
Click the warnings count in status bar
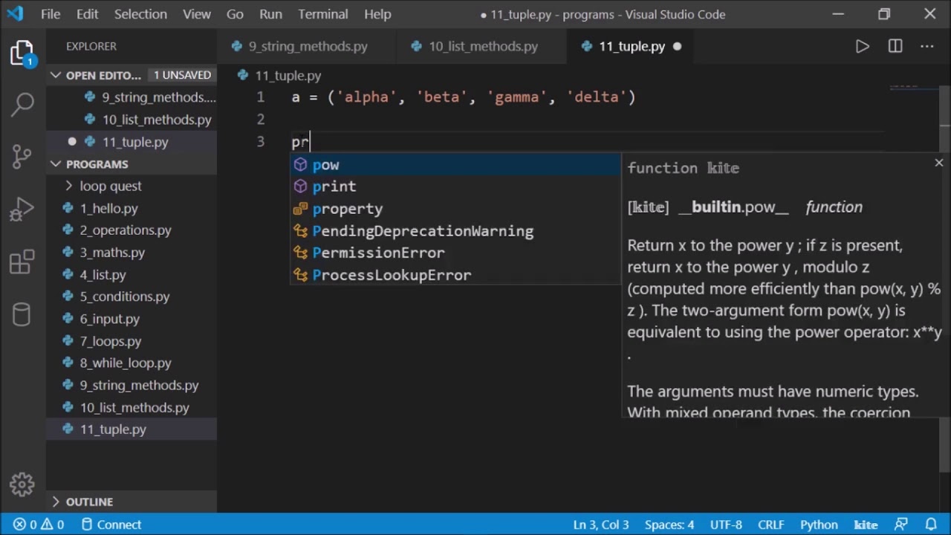pos(52,525)
